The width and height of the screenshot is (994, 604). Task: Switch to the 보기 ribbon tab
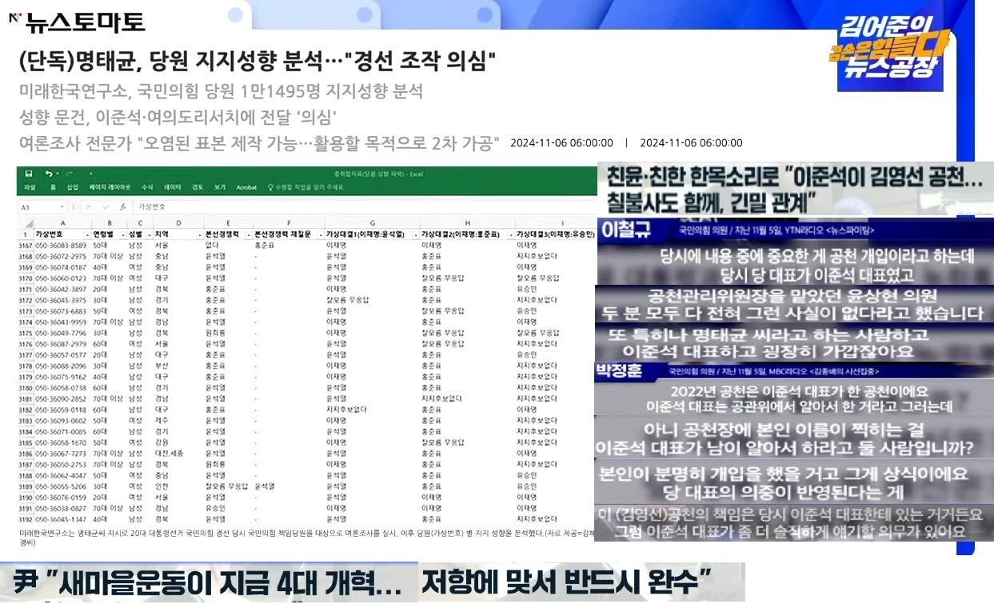coord(220,187)
